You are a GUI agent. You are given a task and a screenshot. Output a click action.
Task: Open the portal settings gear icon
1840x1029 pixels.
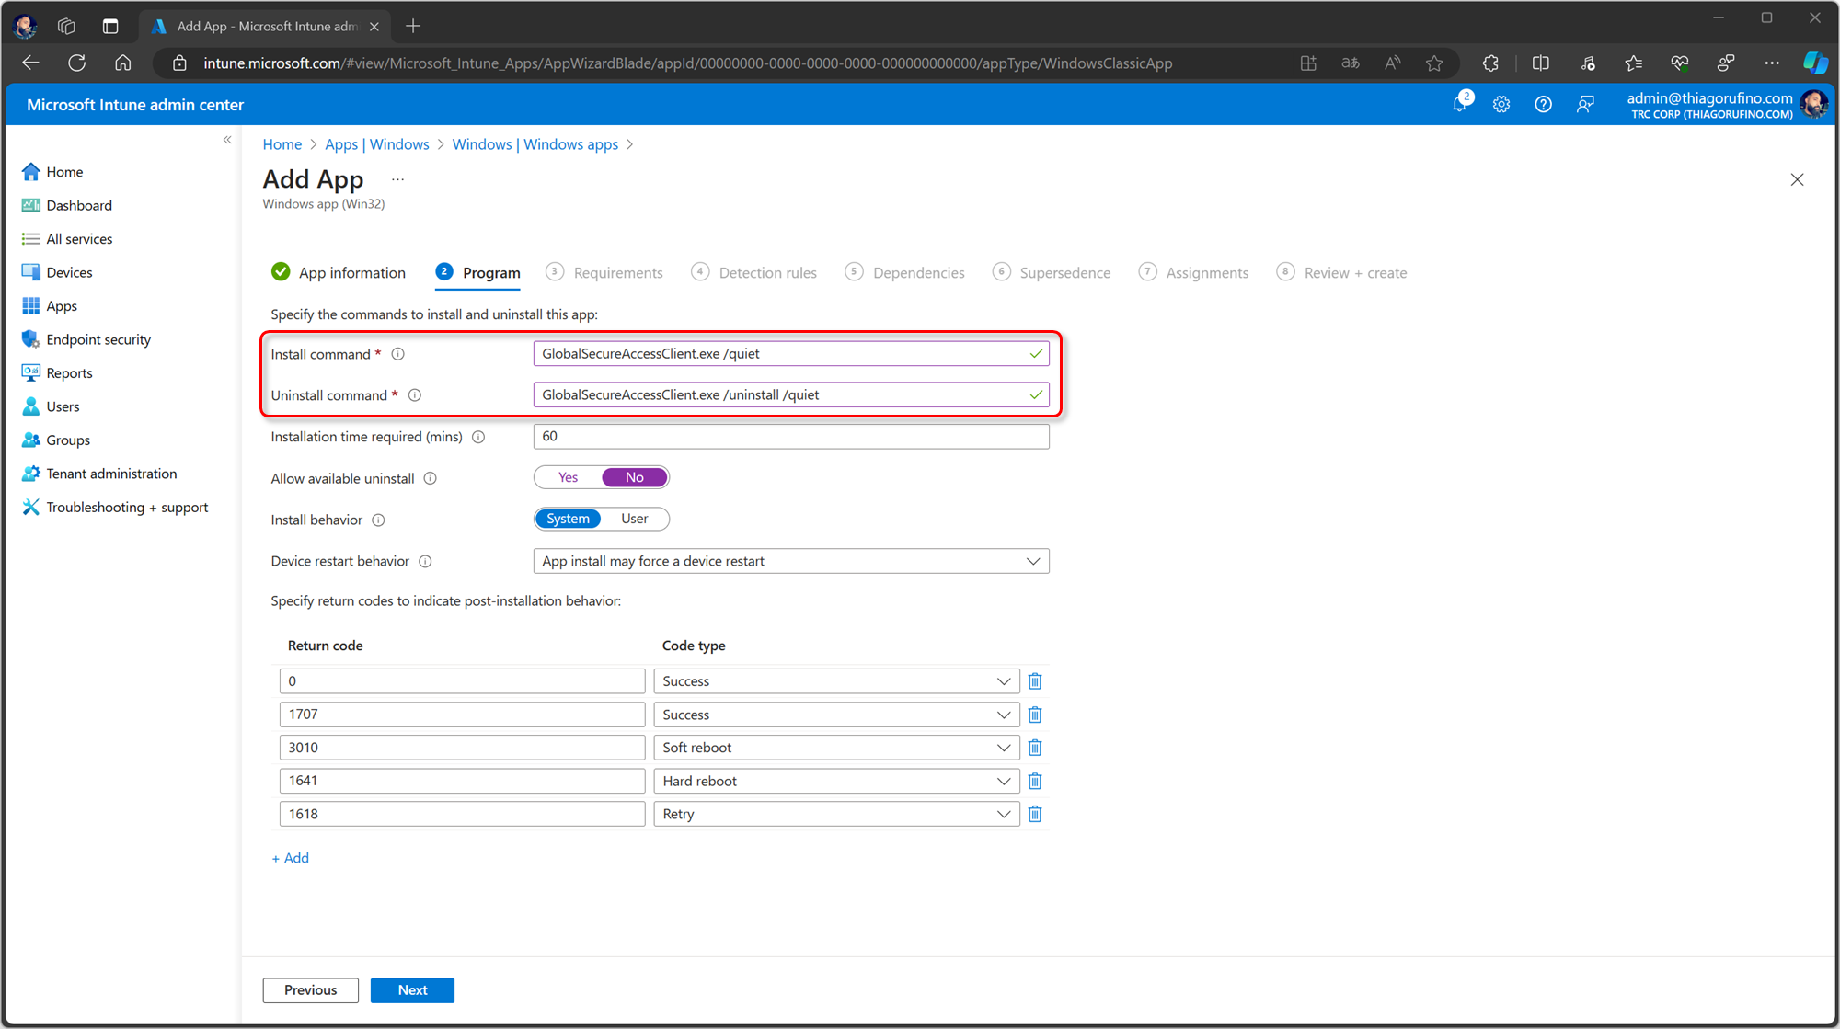(1501, 105)
